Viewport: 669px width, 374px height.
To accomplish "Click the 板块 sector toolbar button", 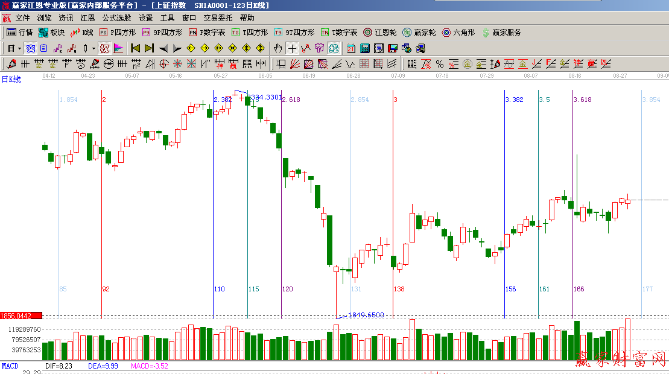I will pos(51,33).
